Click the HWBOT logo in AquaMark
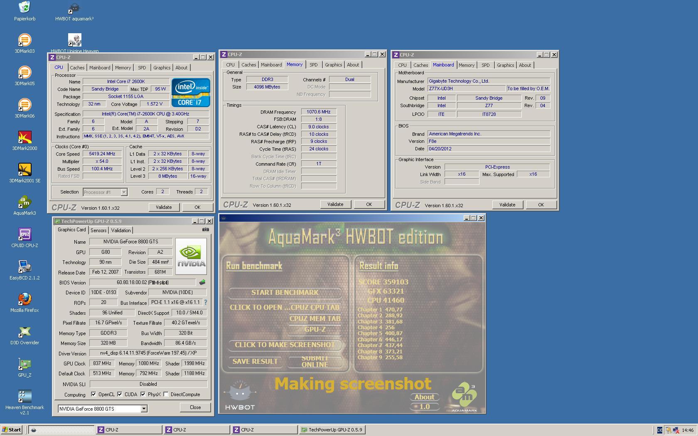The width and height of the screenshot is (698, 436). (x=240, y=394)
